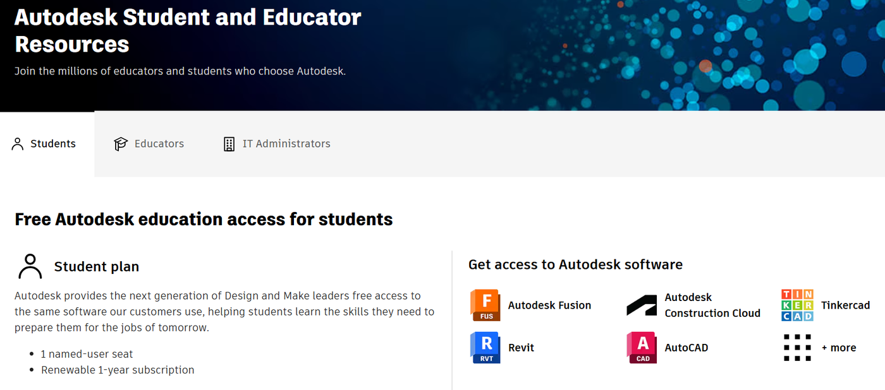
Task: Open the Revit product link
Action: pos(522,348)
